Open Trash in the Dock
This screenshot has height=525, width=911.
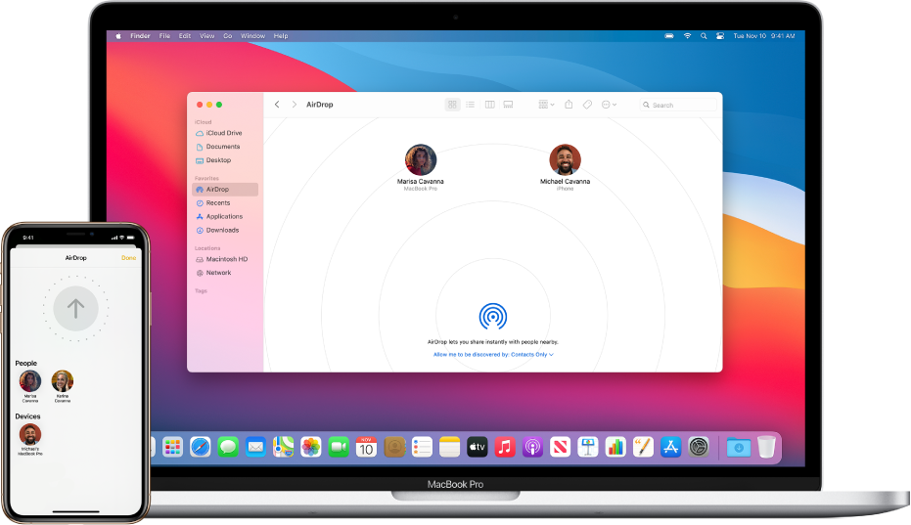pyautogui.click(x=766, y=447)
